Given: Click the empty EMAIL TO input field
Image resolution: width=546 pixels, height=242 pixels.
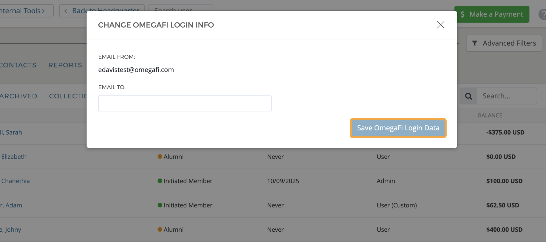Looking at the screenshot, I should click(x=185, y=103).
